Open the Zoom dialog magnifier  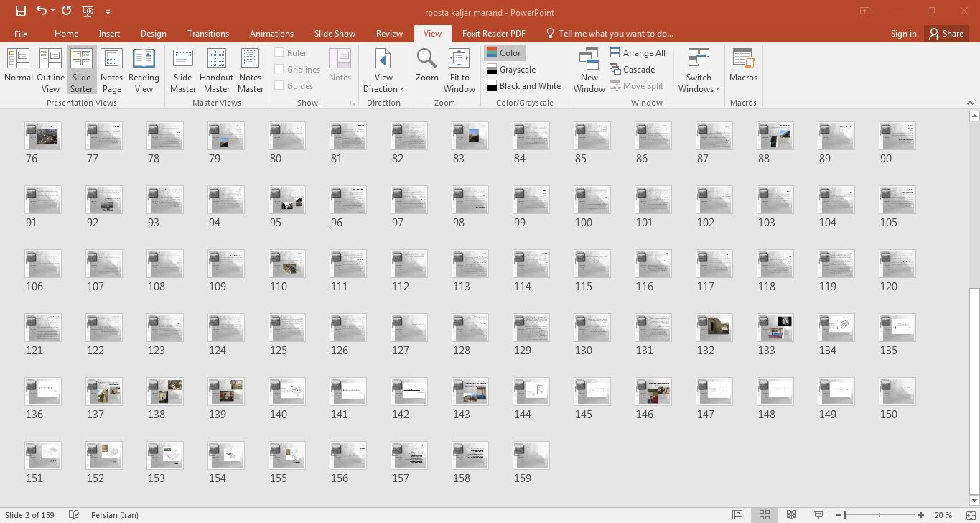tap(426, 65)
